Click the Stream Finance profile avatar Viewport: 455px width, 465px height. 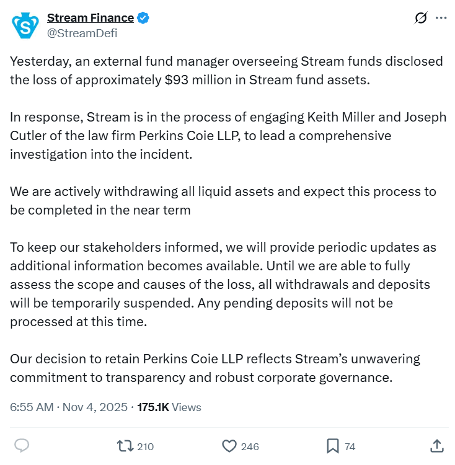point(25,25)
